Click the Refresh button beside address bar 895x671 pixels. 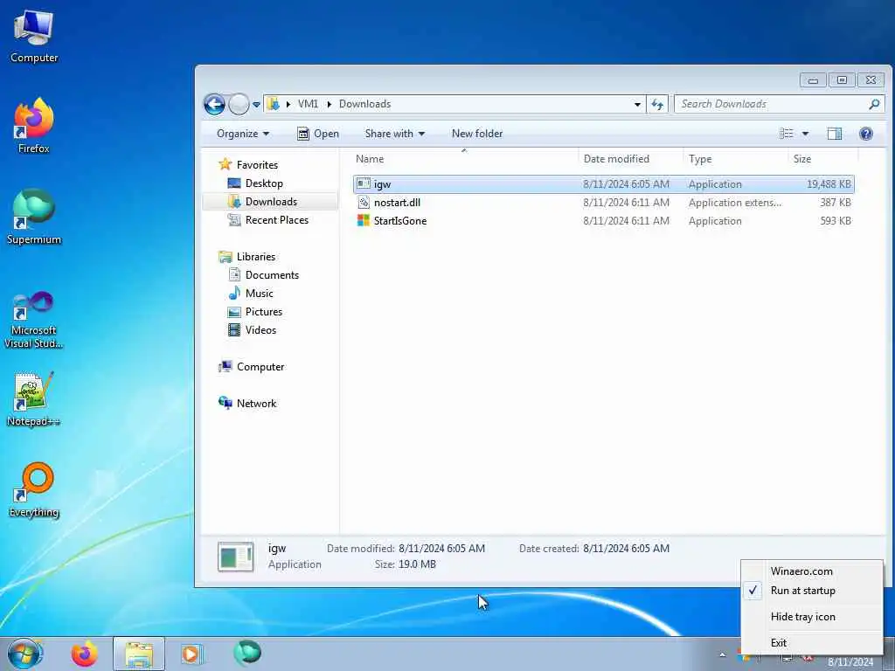point(657,104)
